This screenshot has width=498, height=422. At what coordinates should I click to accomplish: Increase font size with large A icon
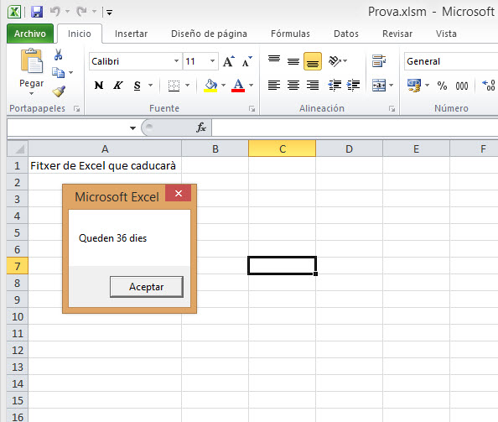[x=228, y=61]
